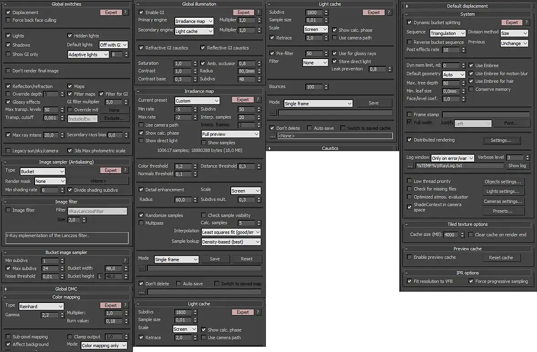Enable the Image filter checkbox
The width and height of the screenshot is (537, 352).
(8, 210)
